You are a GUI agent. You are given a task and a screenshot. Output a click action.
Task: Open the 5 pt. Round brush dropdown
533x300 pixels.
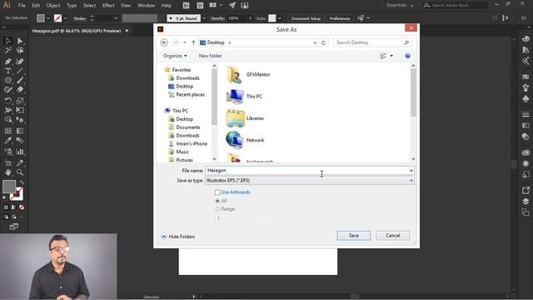click(x=204, y=18)
